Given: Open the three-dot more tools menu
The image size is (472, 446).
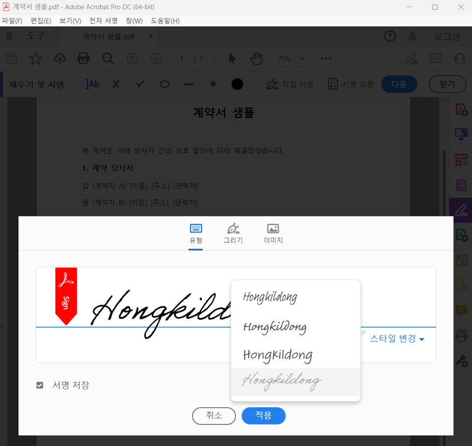Looking at the screenshot, I should point(326,58).
